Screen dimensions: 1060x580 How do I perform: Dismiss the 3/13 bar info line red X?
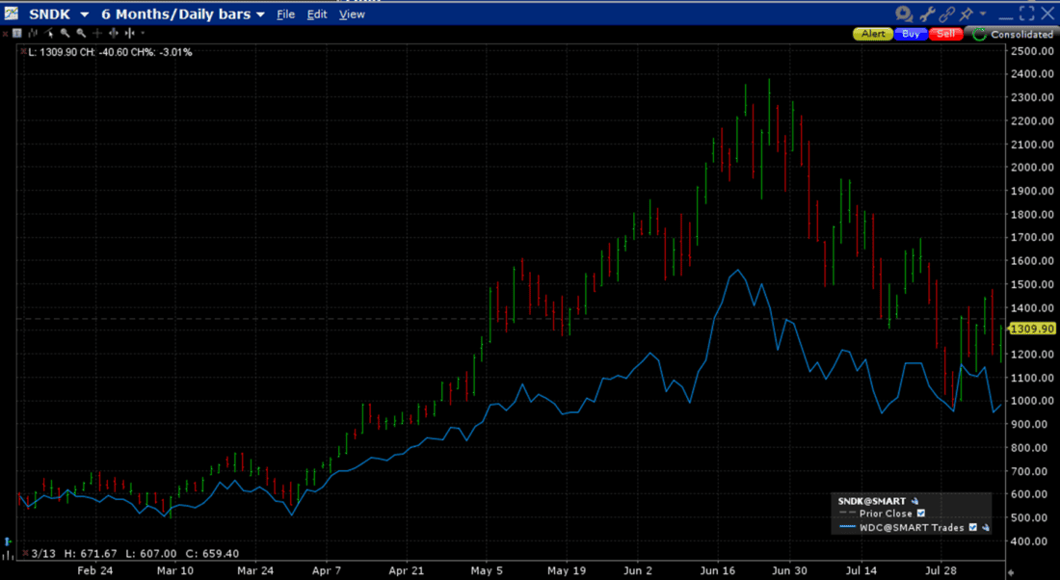click(x=25, y=553)
